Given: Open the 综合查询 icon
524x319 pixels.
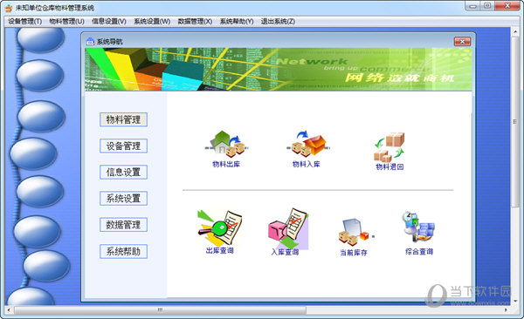Looking at the screenshot, I should (x=419, y=227).
